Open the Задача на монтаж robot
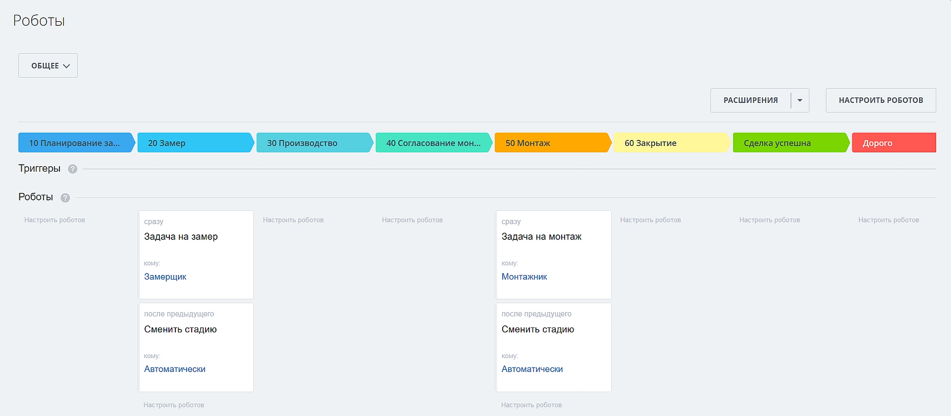 (x=541, y=237)
